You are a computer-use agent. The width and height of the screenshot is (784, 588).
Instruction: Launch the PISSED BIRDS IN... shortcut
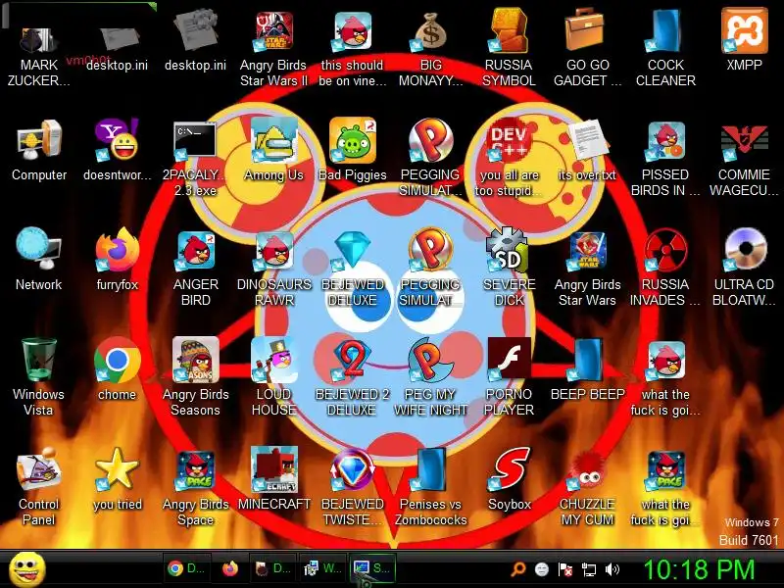[665, 140]
